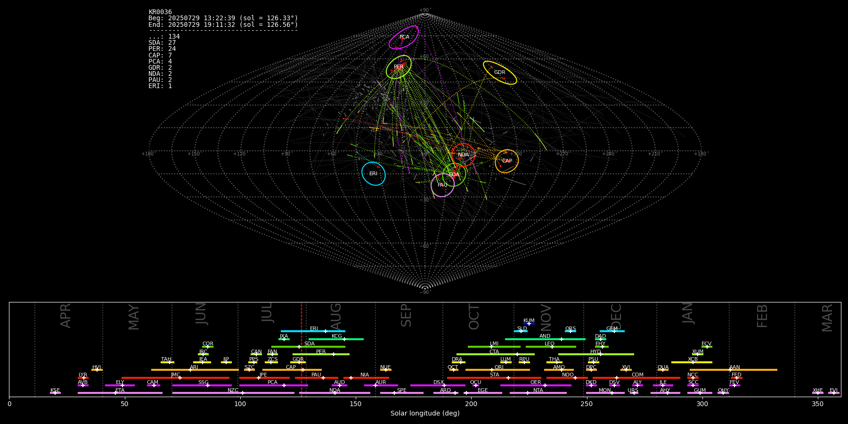Click the DEC month label in timeline

coord(616,317)
